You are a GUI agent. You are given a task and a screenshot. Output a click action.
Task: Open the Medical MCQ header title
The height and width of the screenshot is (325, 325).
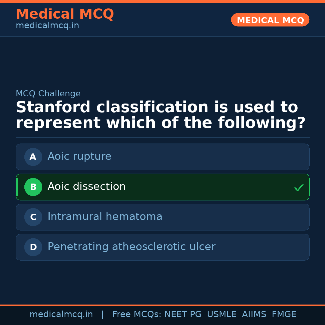tap(65, 14)
